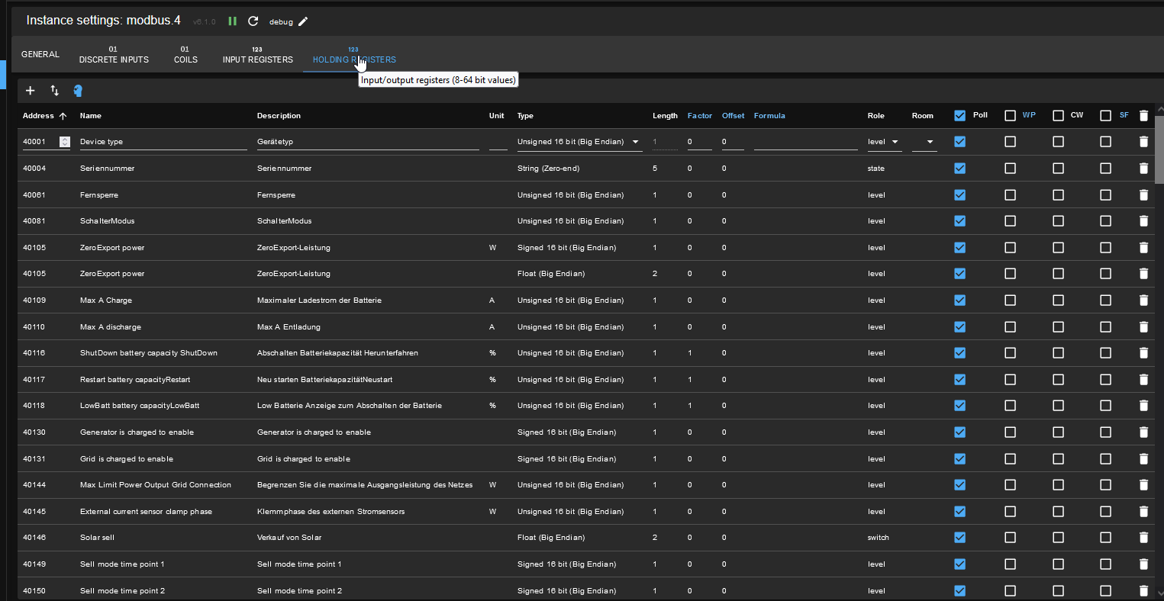Delete the Max Limit Power Output row
Image resolution: width=1164 pixels, height=601 pixels.
(x=1143, y=484)
